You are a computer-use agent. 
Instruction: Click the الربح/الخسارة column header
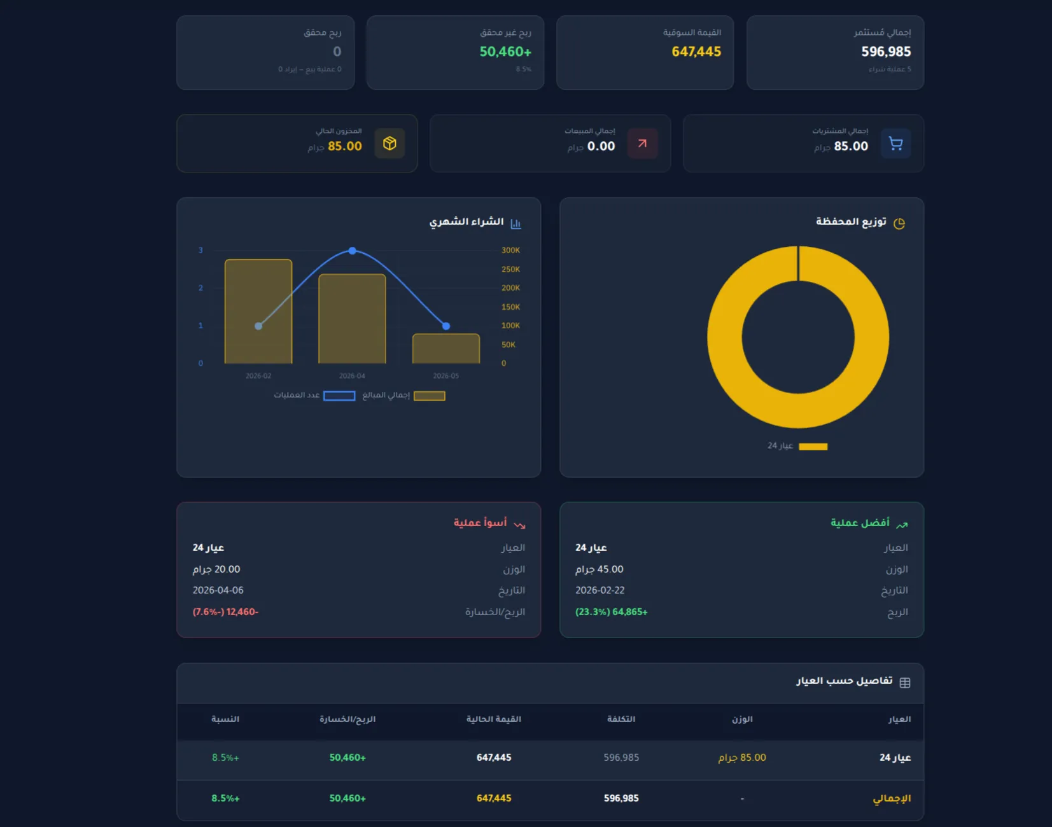[x=347, y=719]
